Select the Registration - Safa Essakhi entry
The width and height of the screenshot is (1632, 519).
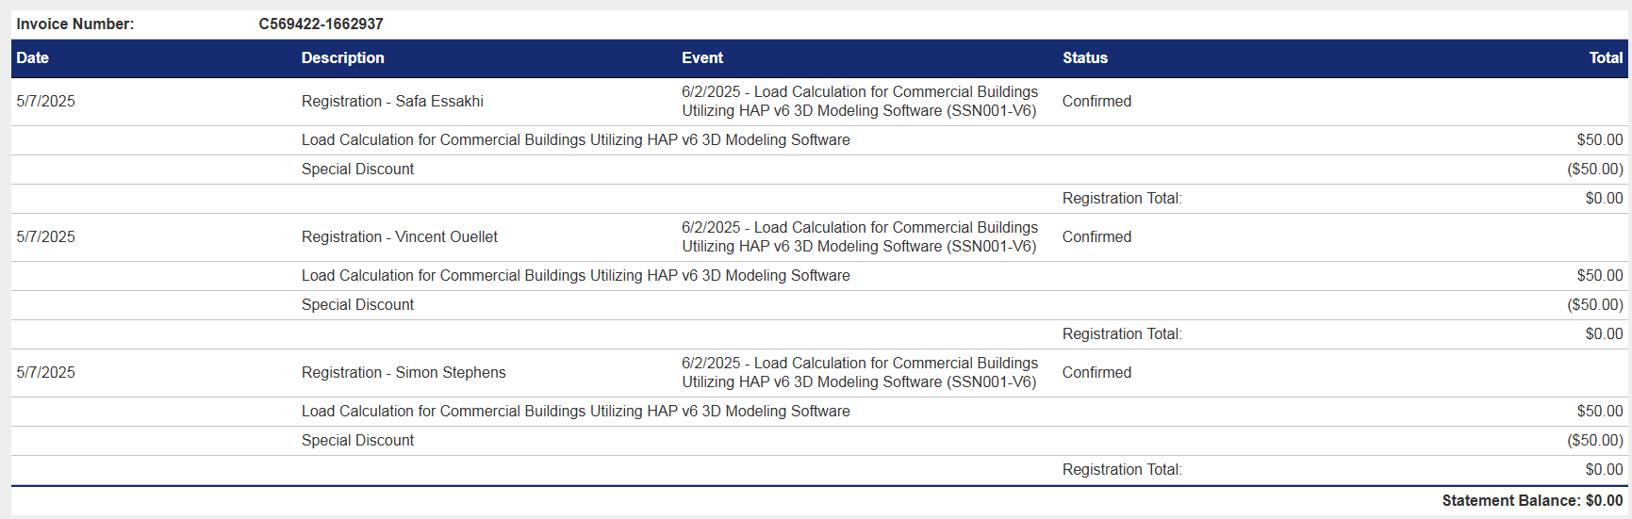(x=392, y=102)
